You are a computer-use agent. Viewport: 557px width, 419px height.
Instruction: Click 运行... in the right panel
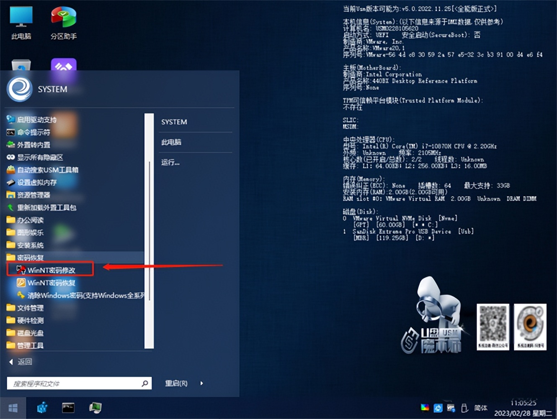click(170, 163)
